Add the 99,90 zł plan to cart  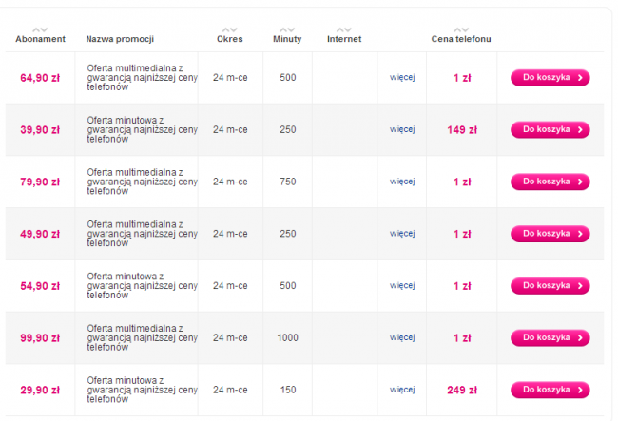(550, 337)
